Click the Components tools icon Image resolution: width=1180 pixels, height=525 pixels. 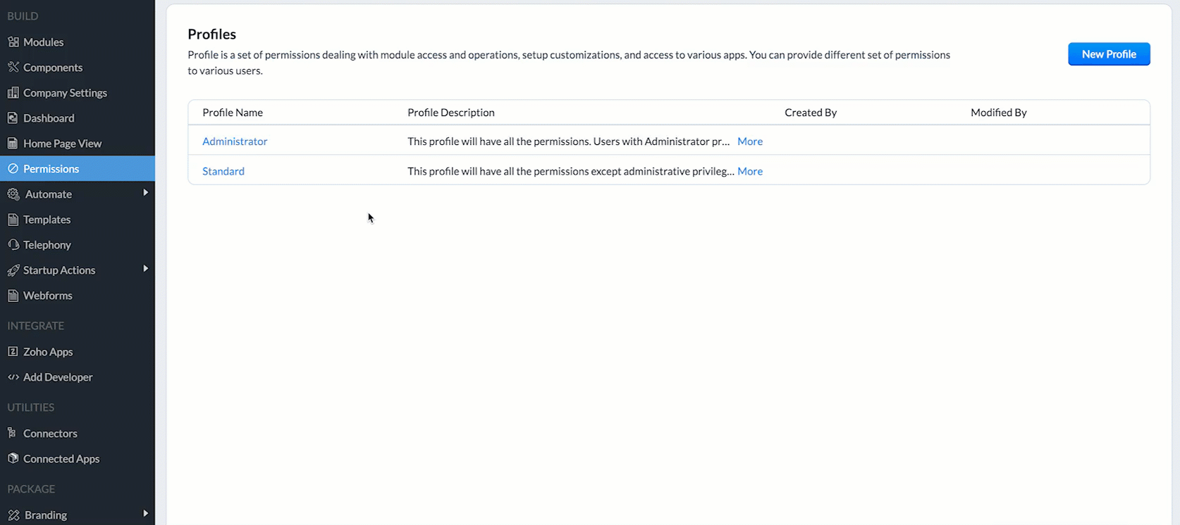[x=13, y=68]
